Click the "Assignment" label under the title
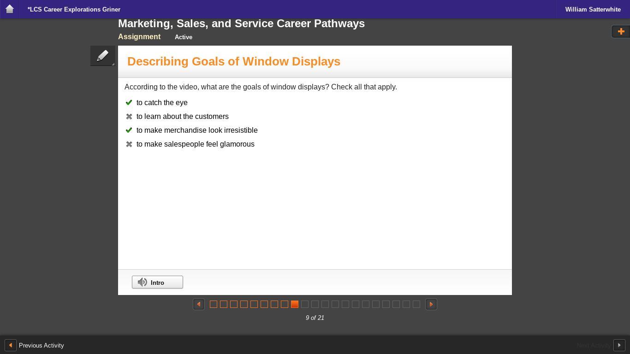This screenshot has height=354, width=630. coord(139,37)
